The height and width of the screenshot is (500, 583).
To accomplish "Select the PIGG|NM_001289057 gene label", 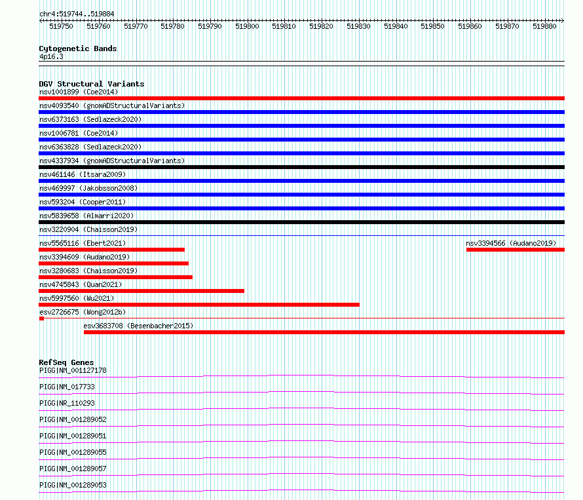I will (x=73, y=469).
